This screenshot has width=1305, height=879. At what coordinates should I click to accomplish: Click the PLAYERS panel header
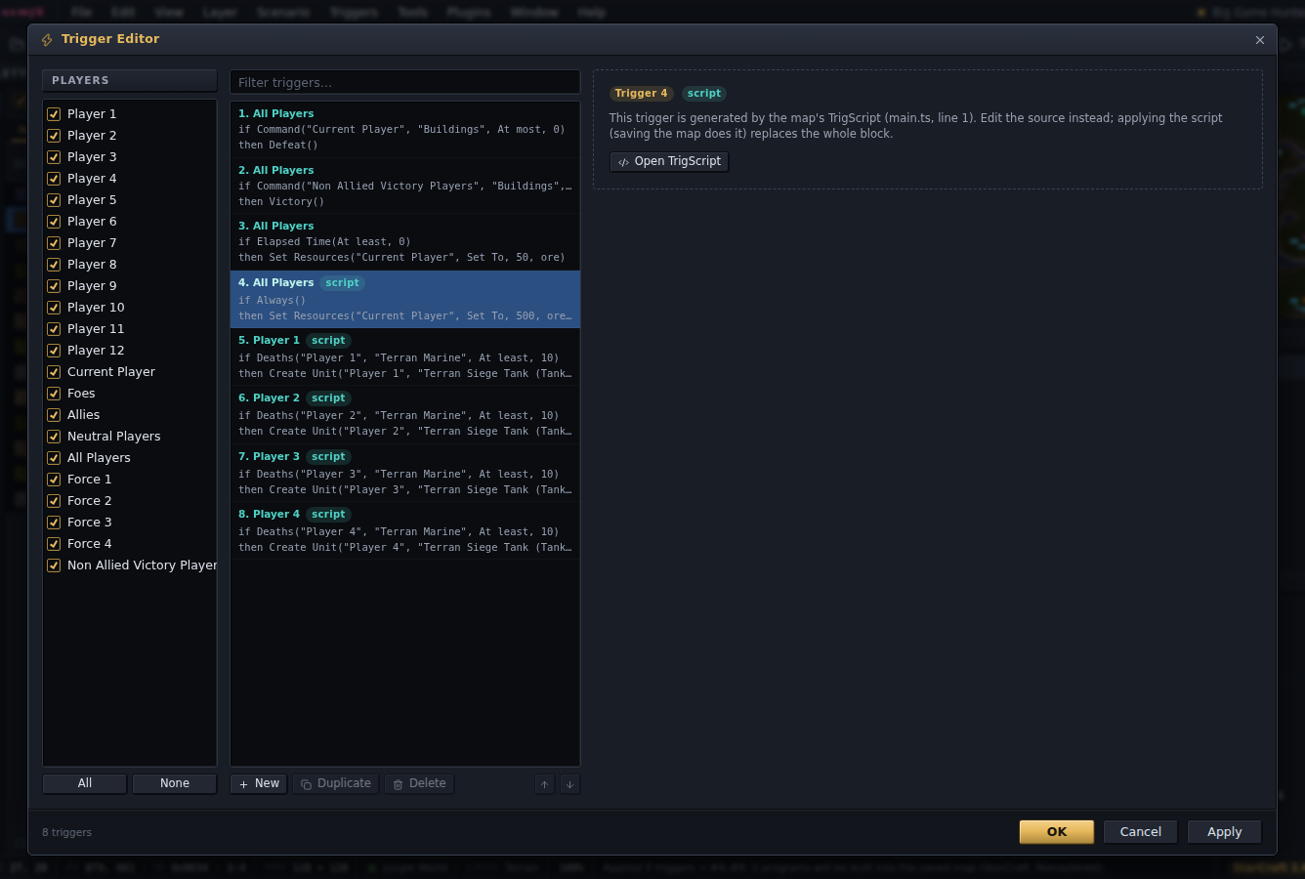pos(130,80)
